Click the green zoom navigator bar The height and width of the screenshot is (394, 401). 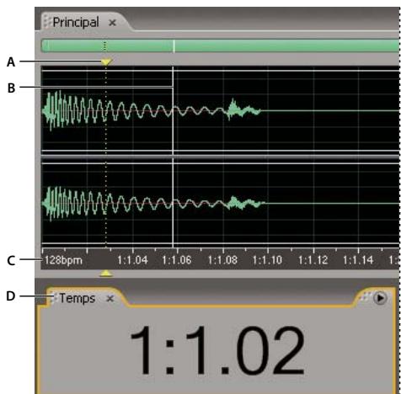point(220,46)
